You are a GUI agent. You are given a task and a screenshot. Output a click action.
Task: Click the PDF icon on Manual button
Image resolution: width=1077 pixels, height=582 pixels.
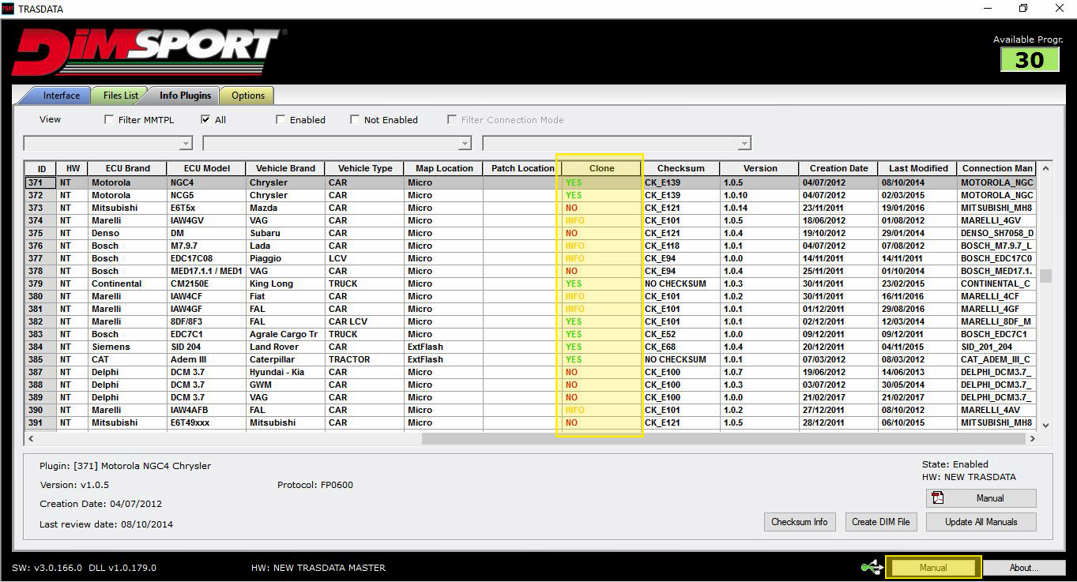[x=939, y=498]
